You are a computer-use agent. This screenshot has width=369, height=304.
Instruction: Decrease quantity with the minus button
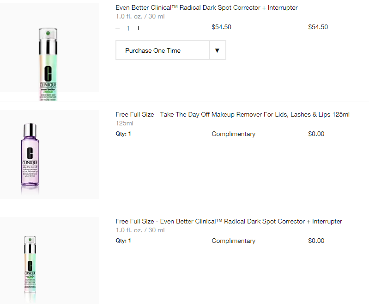click(x=118, y=28)
